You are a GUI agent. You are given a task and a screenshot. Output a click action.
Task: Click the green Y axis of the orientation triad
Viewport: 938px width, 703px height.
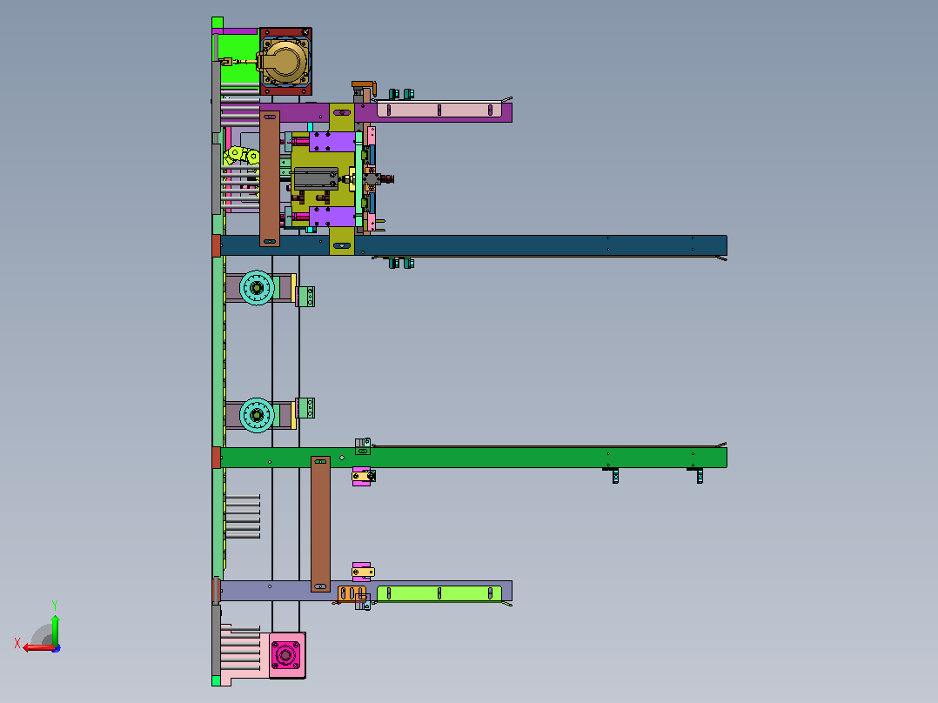click(55, 630)
